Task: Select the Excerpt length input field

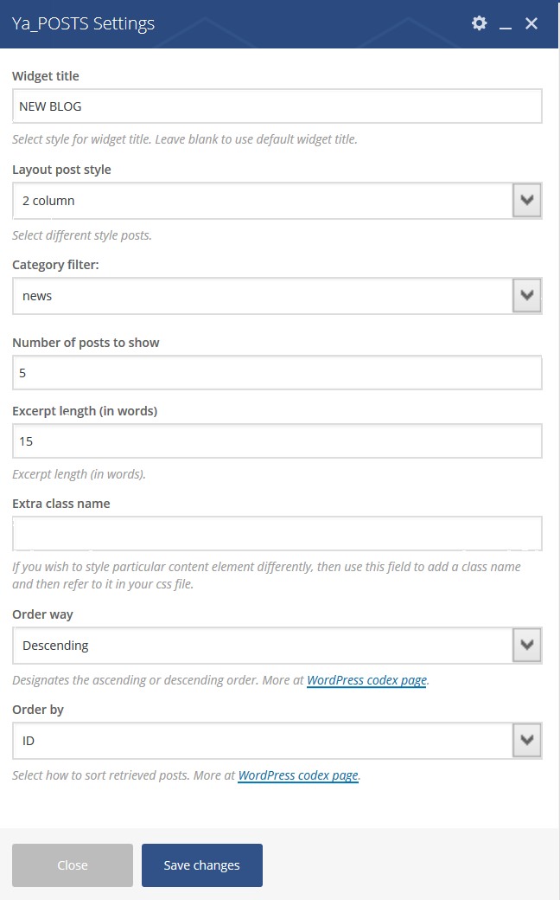Action: tap(277, 440)
